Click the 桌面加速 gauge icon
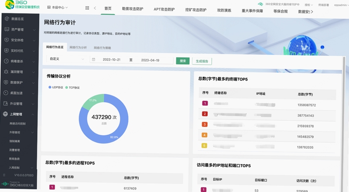Image resolution: width=349 pixels, height=192 pixels. [x=6, y=93]
